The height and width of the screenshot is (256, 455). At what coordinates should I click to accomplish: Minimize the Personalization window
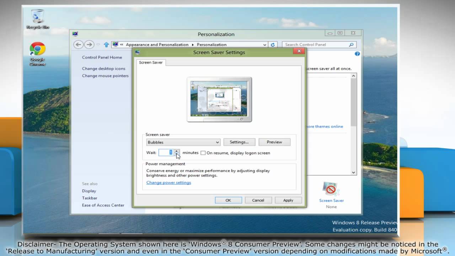(x=330, y=33)
